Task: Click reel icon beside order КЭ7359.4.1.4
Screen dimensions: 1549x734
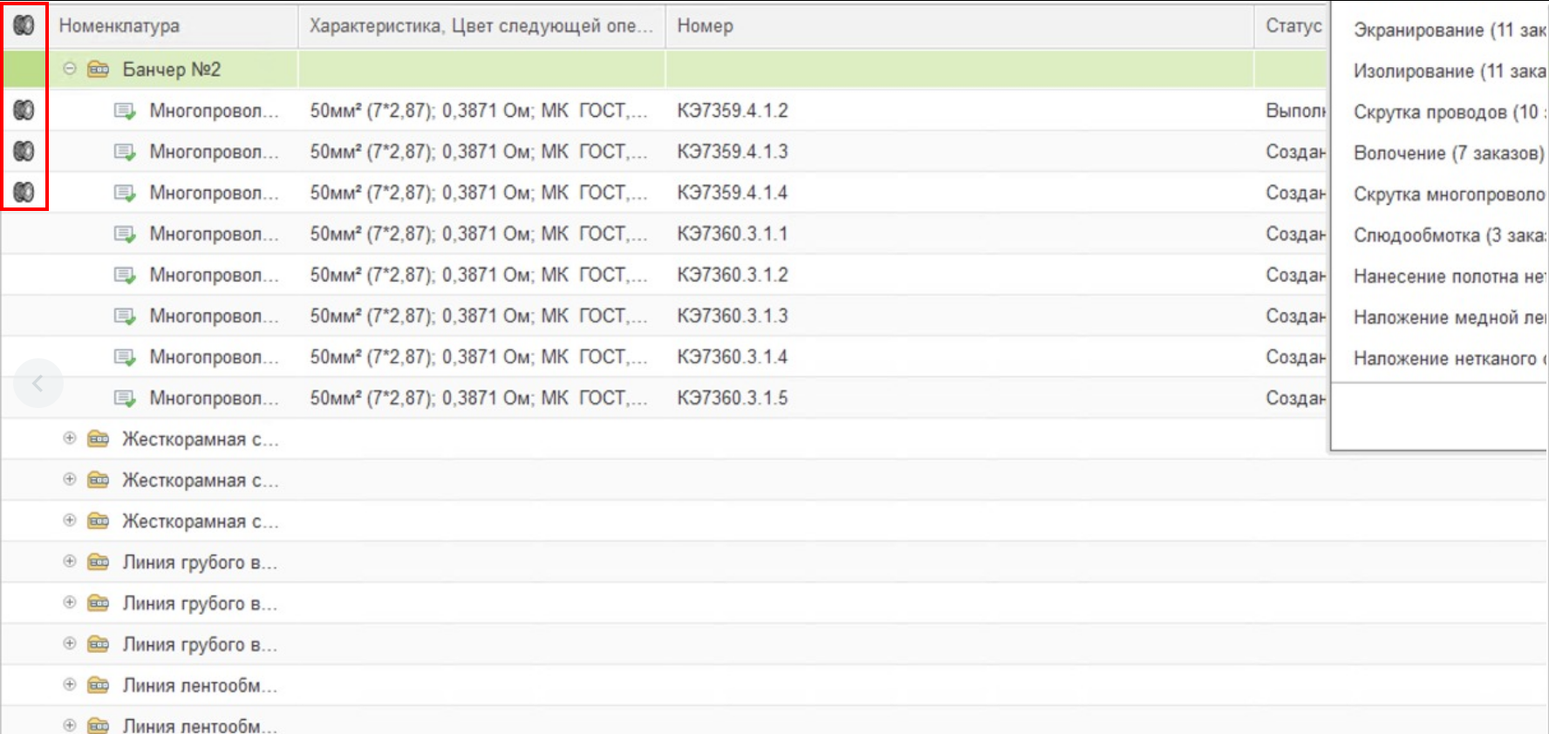Action: click(24, 192)
